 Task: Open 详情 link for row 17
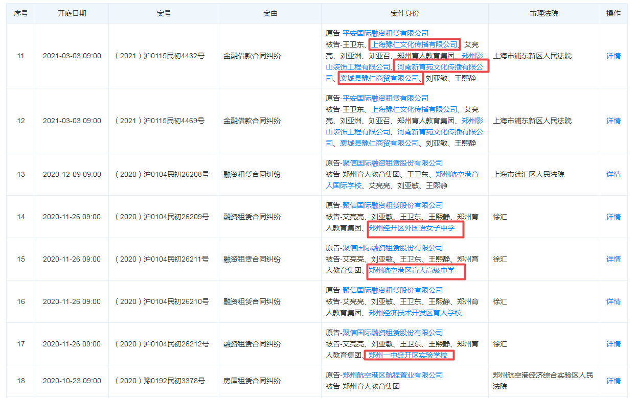click(x=614, y=344)
